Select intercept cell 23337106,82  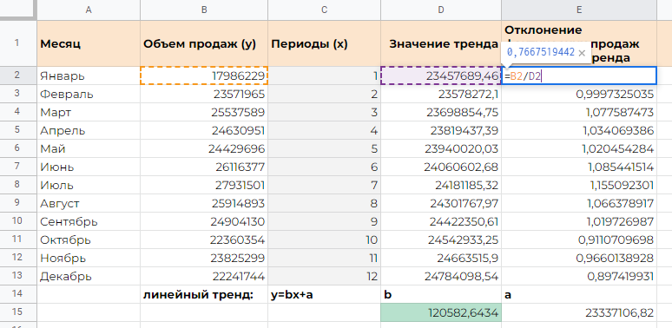578,312
